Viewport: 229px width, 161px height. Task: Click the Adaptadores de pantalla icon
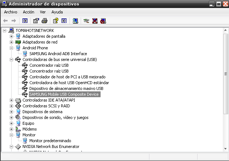(x=18, y=36)
